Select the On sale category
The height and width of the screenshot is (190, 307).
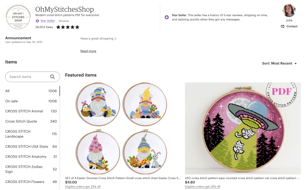pyautogui.click(x=31, y=101)
